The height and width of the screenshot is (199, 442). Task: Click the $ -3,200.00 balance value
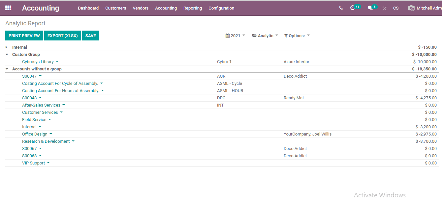click(426, 127)
